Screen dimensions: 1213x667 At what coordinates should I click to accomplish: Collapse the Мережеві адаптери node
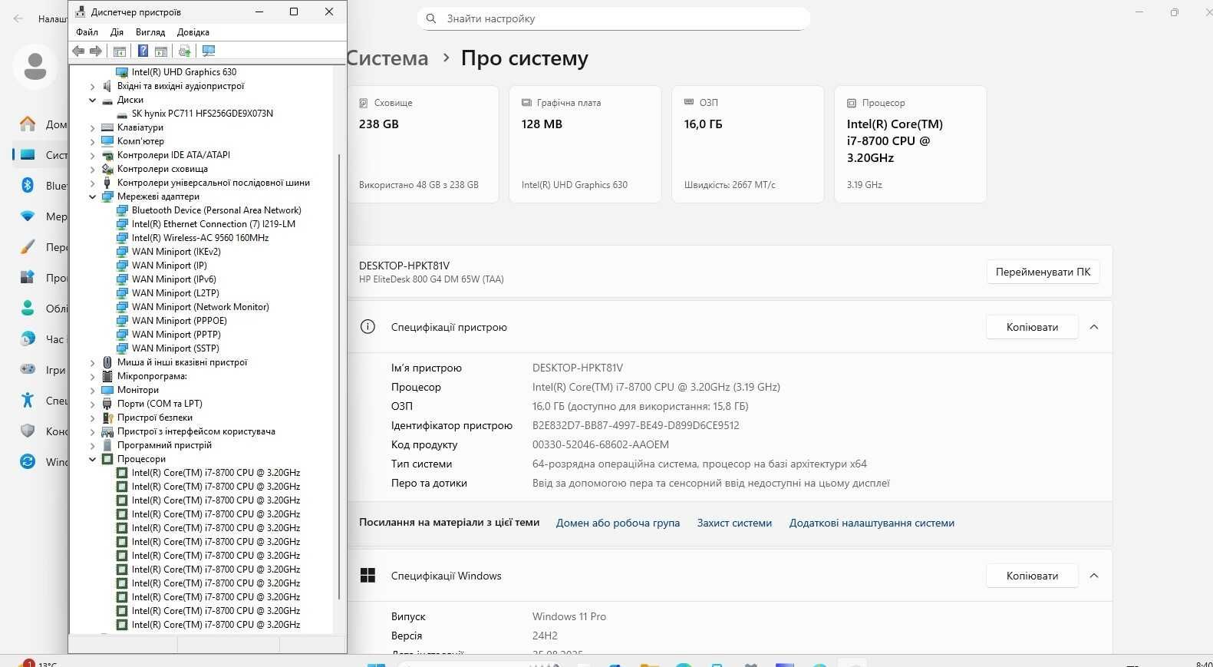click(x=93, y=196)
